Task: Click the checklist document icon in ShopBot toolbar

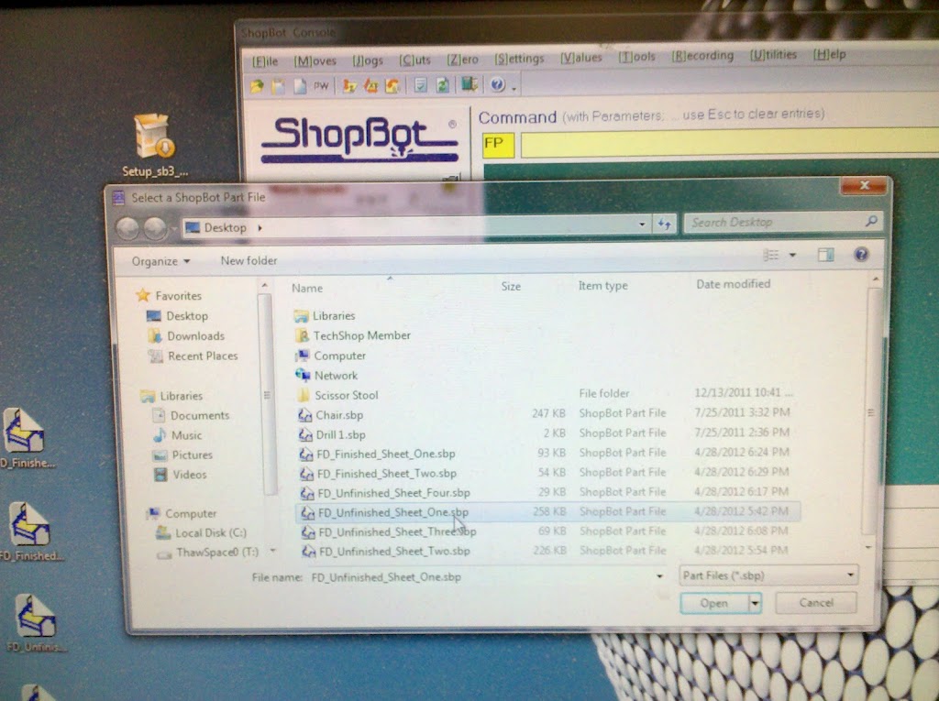Action: pyautogui.click(x=421, y=85)
